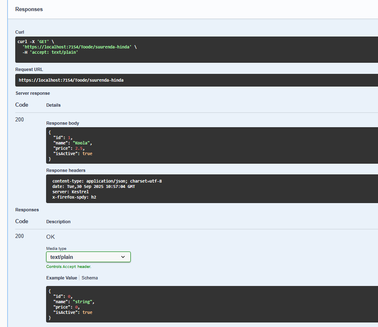Click the Details column header
Screen dimensions: 378x327
[53, 105]
